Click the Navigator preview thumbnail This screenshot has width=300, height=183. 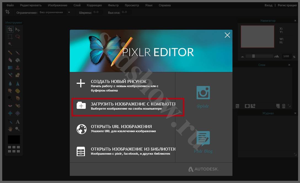pos(257,37)
